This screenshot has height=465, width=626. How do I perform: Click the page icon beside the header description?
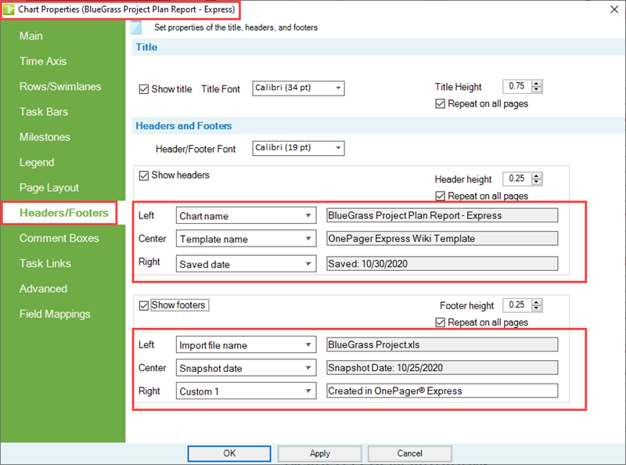[136, 27]
